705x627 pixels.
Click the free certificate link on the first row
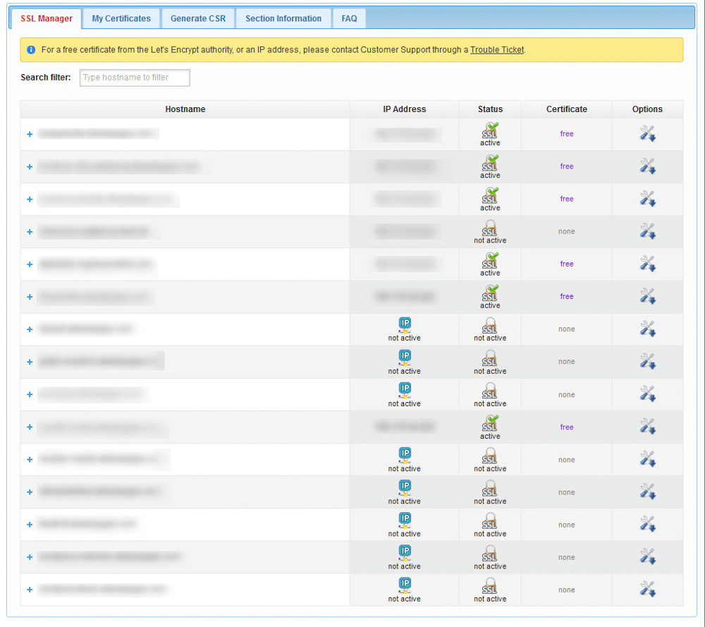pyautogui.click(x=566, y=133)
